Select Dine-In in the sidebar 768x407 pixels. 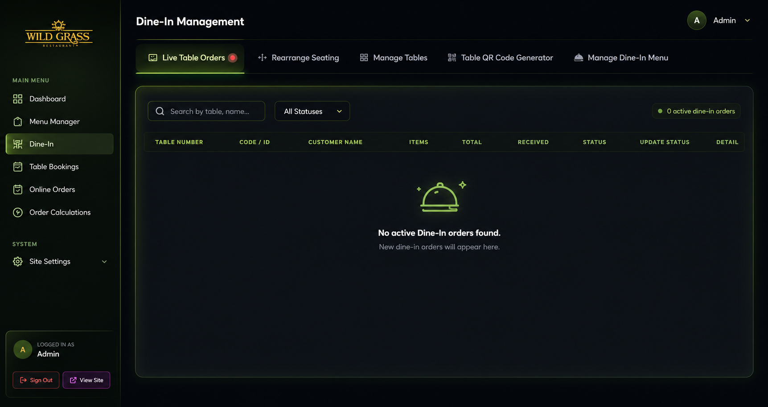point(60,144)
